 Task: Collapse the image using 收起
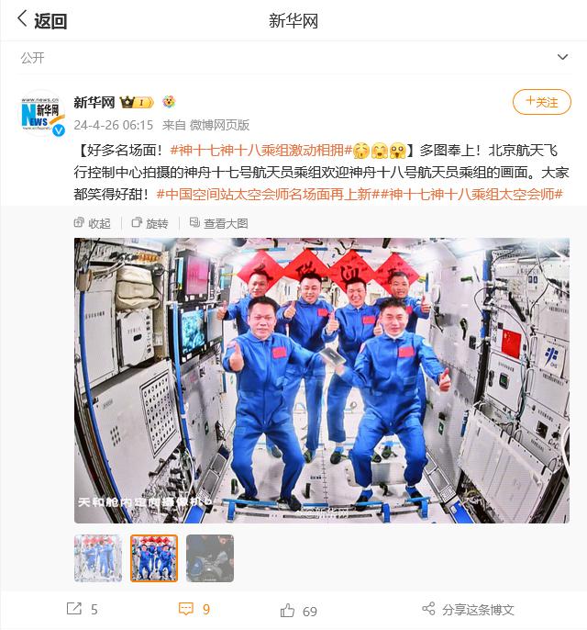coord(93,223)
